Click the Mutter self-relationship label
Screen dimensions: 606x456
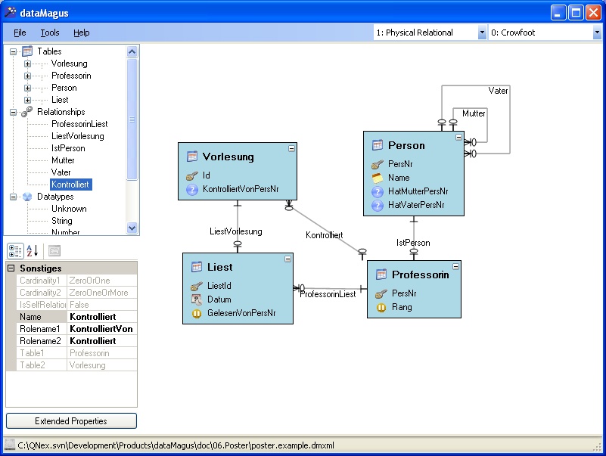pyautogui.click(x=474, y=113)
